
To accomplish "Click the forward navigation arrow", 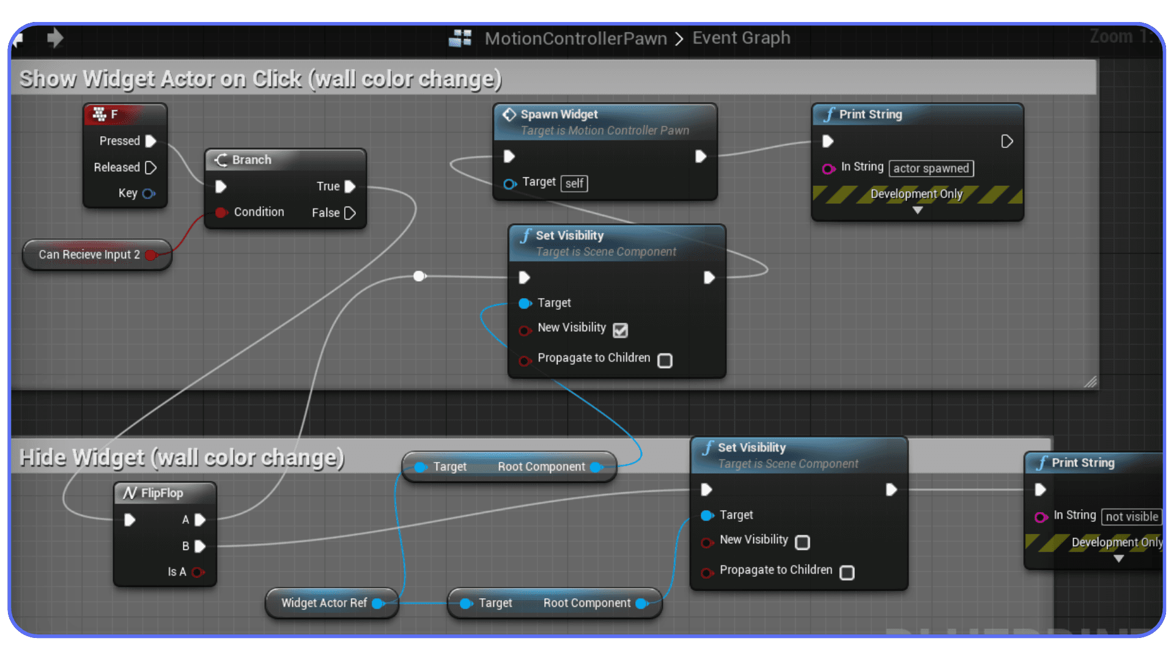I will pyautogui.click(x=55, y=38).
